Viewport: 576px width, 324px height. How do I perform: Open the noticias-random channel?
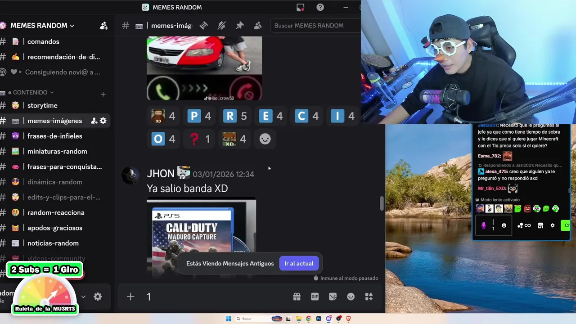(54, 243)
